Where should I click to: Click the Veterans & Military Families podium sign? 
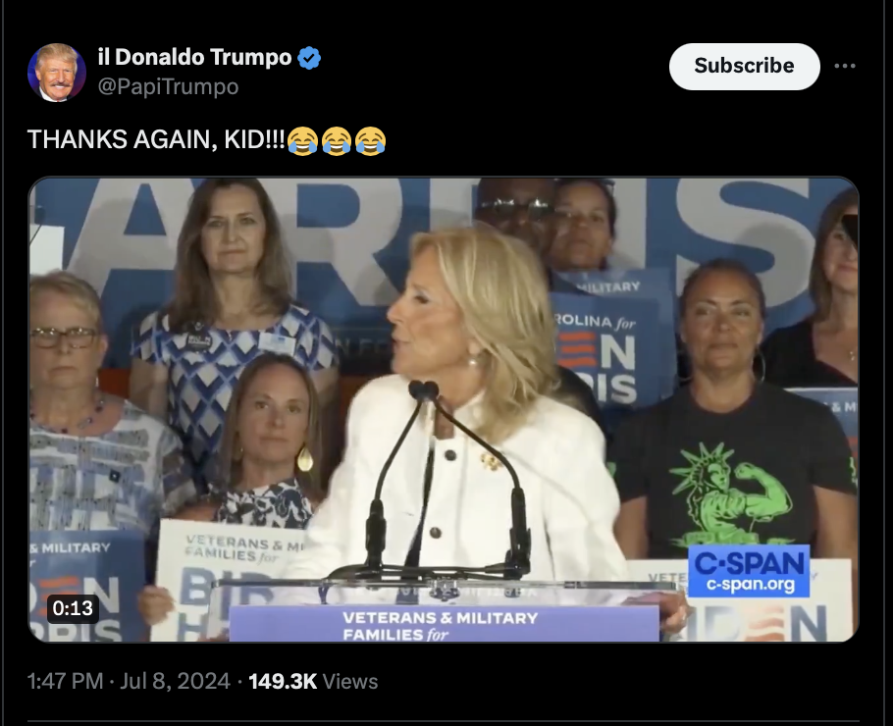click(x=445, y=624)
